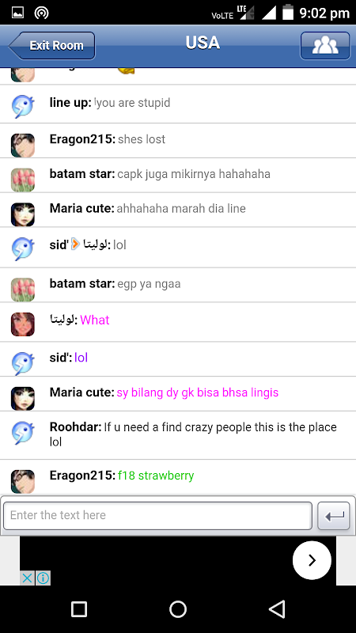Select Maria cute's pink "sy bilang" message
Viewport: 356px width, 633px height.
(197, 392)
